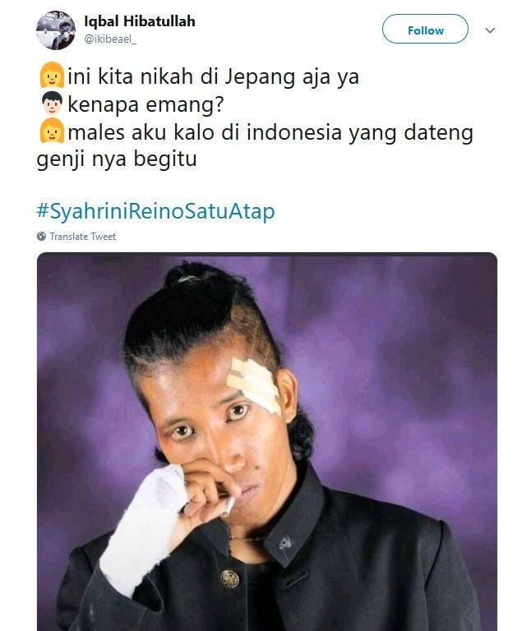
Task: Click the globe icon beside Translate Tweet
Action: (41, 237)
